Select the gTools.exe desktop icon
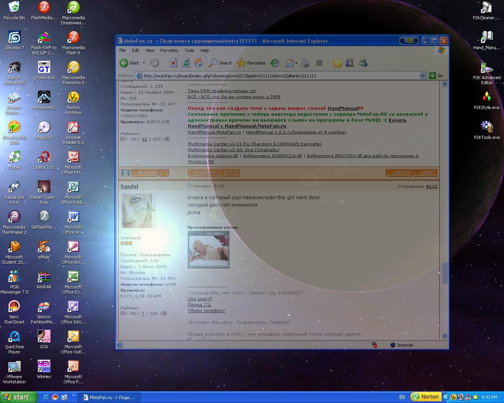The image size is (504, 403). tap(44, 70)
